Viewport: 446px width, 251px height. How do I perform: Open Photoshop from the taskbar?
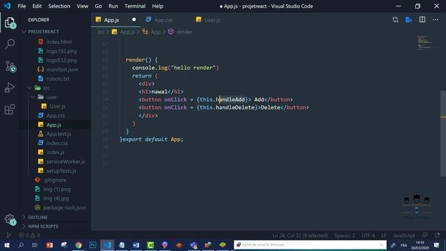(93, 245)
